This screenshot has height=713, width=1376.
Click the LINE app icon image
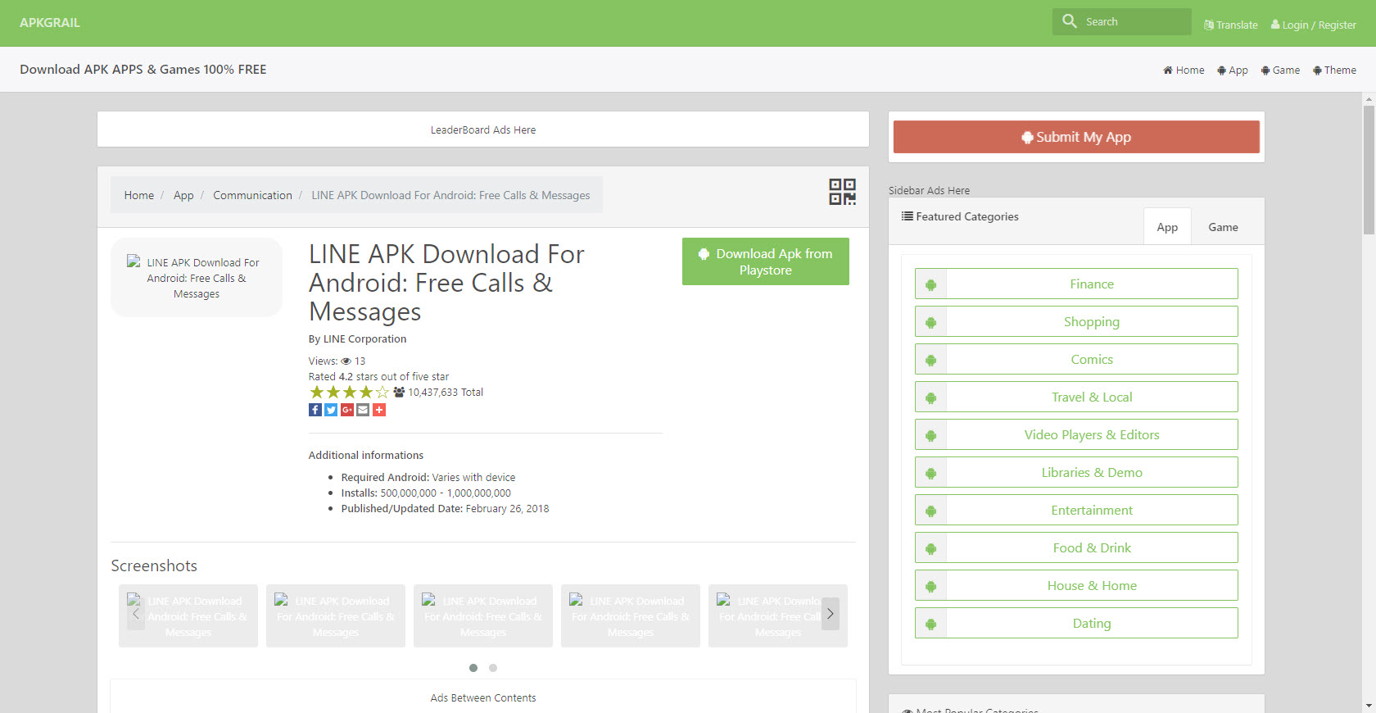click(197, 278)
